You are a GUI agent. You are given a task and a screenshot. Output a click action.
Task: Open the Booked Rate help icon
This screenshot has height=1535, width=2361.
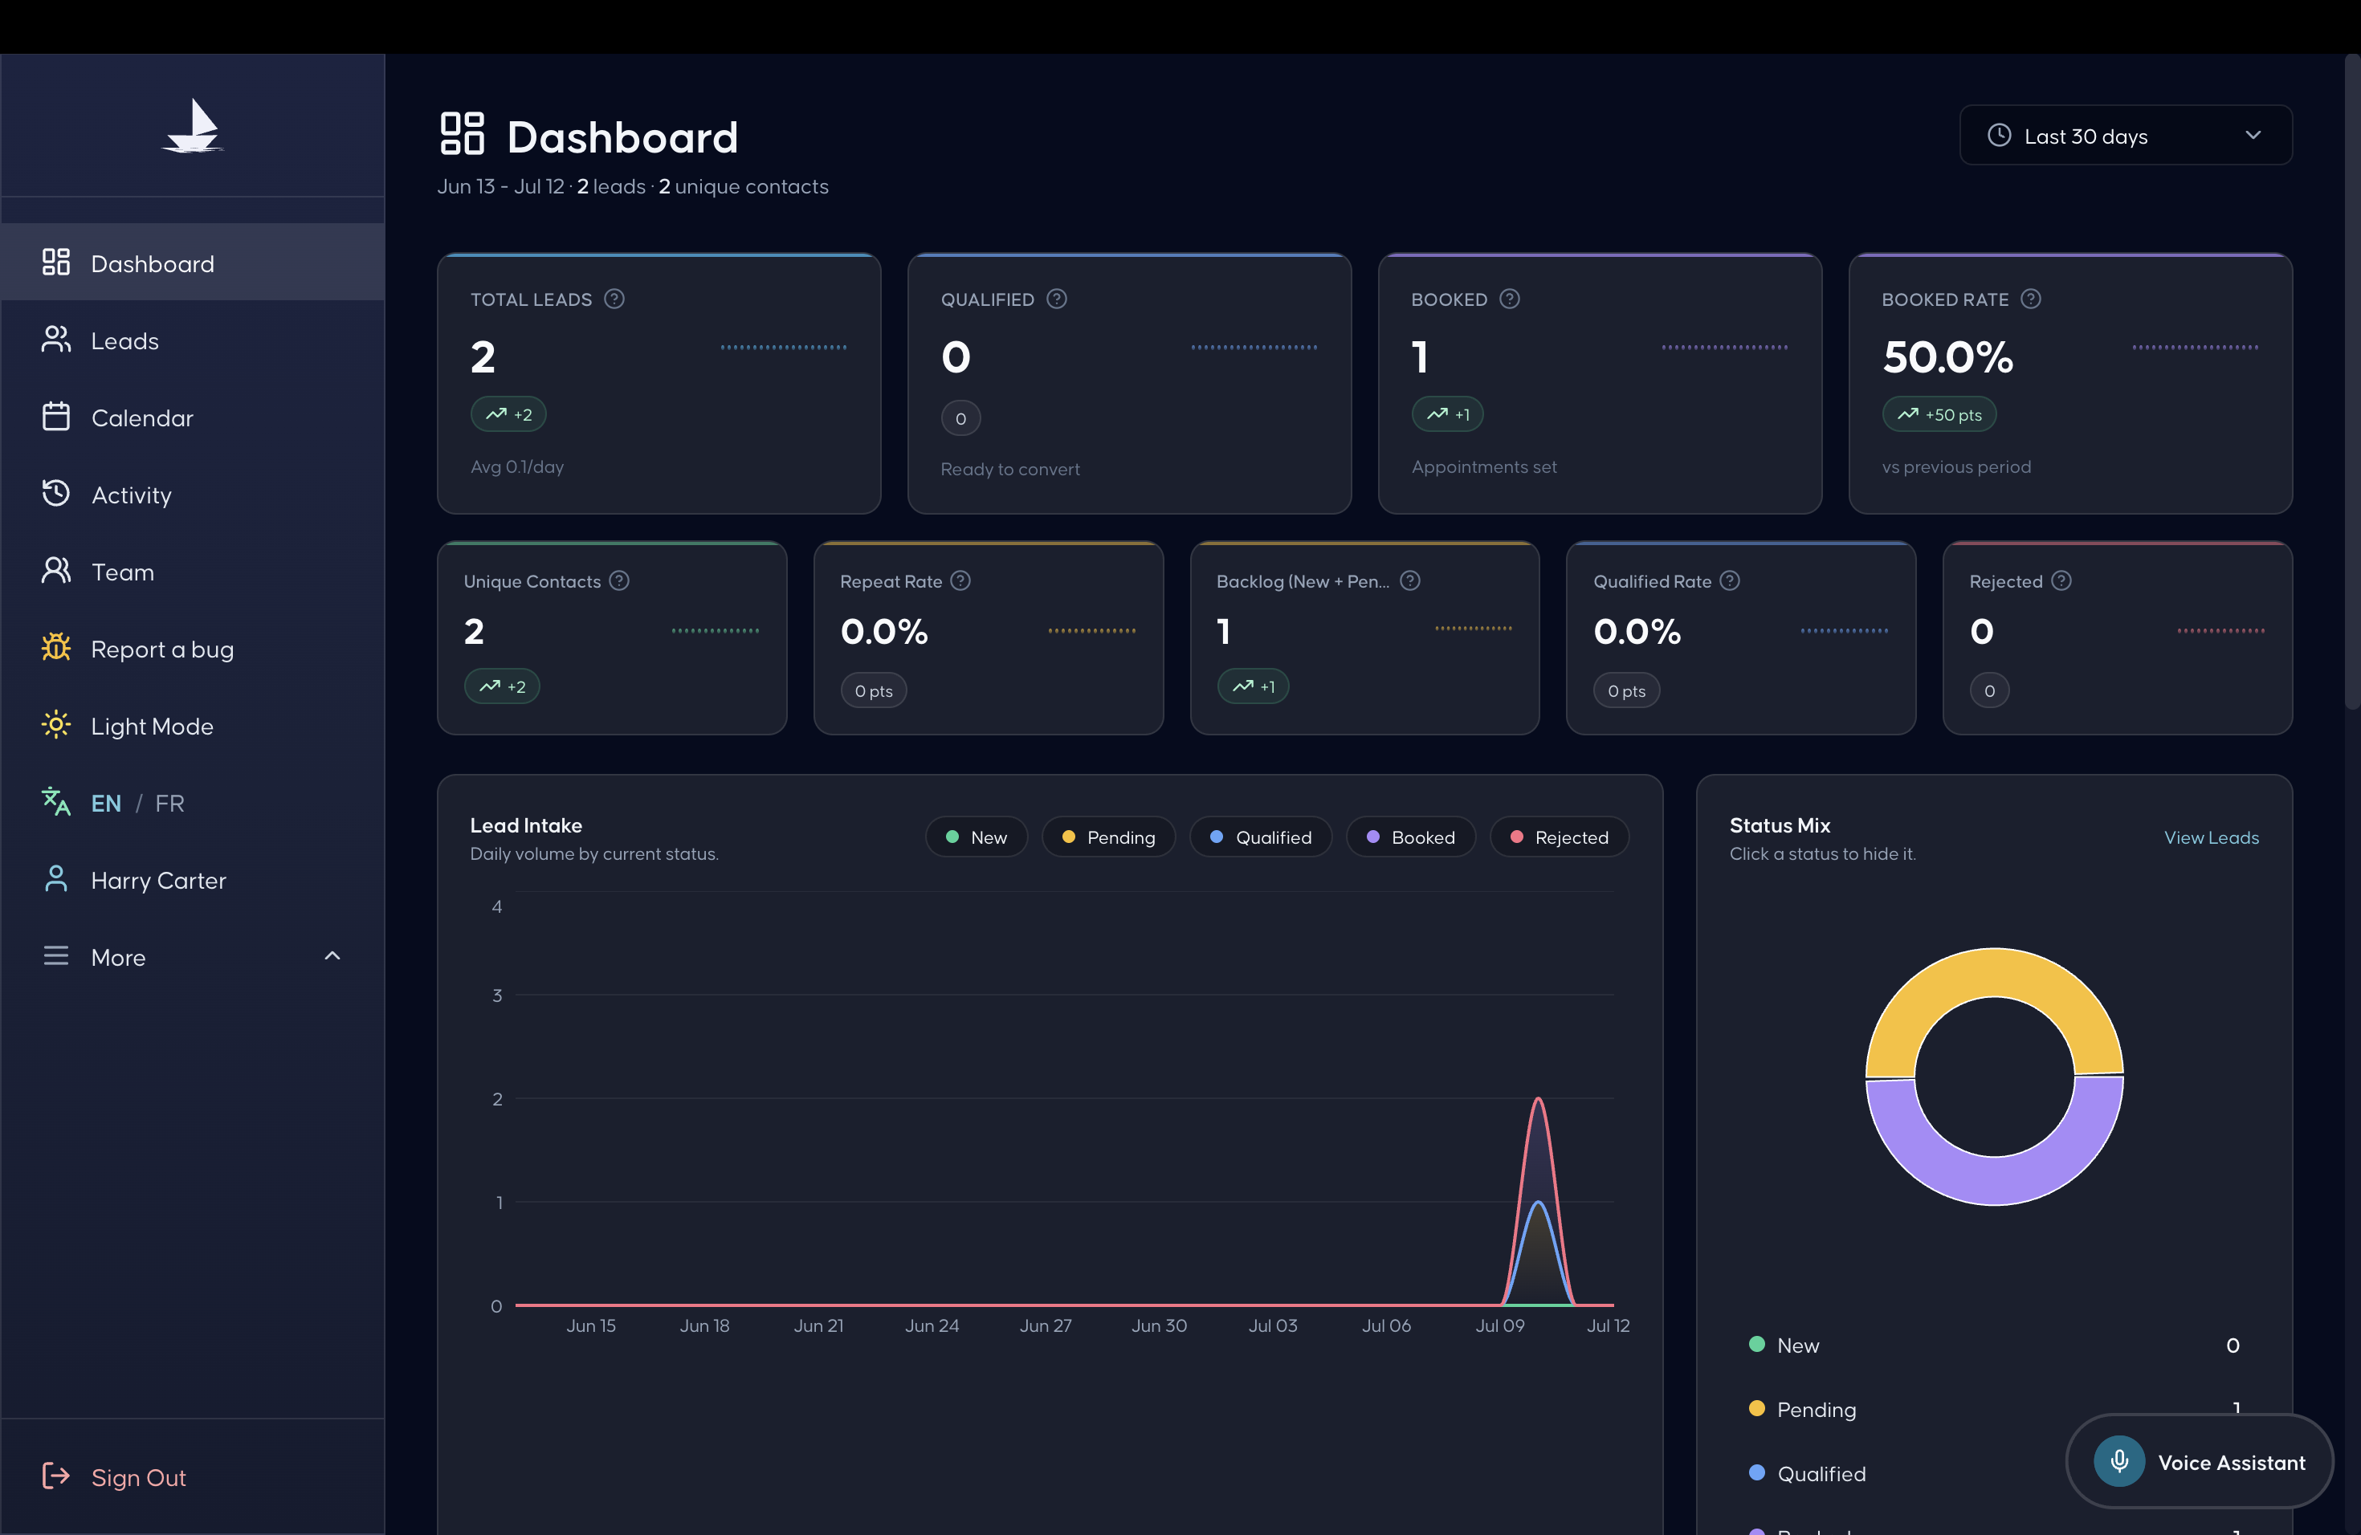(x=2031, y=299)
